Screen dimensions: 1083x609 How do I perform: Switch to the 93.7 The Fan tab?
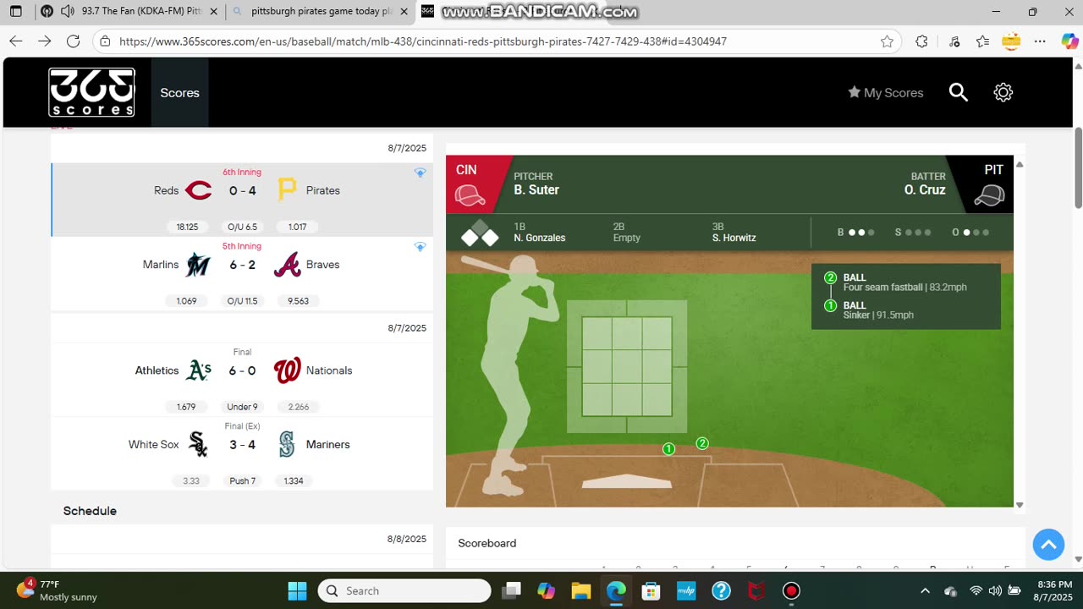(128, 11)
